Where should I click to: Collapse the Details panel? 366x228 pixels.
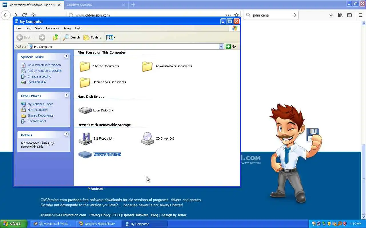pyautogui.click(x=66, y=135)
